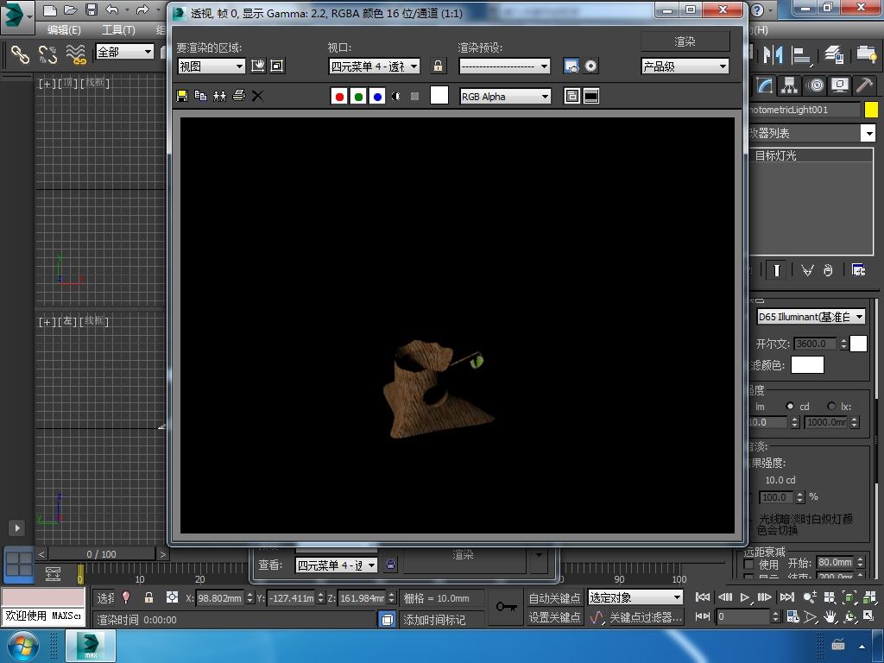
Task: Open the Hierarchy panel tab icon
Action: (789, 85)
